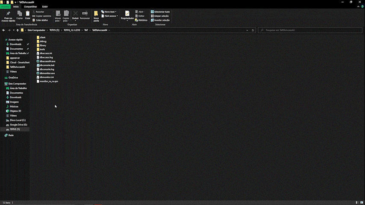Click Abrir in the ribbon
Image resolution: width=365 pixels, height=205 pixels.
(140, 12)
